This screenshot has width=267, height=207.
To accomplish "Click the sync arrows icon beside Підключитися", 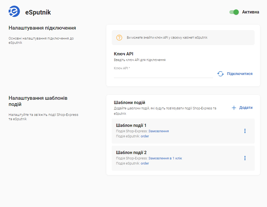I will click(221, 74).
